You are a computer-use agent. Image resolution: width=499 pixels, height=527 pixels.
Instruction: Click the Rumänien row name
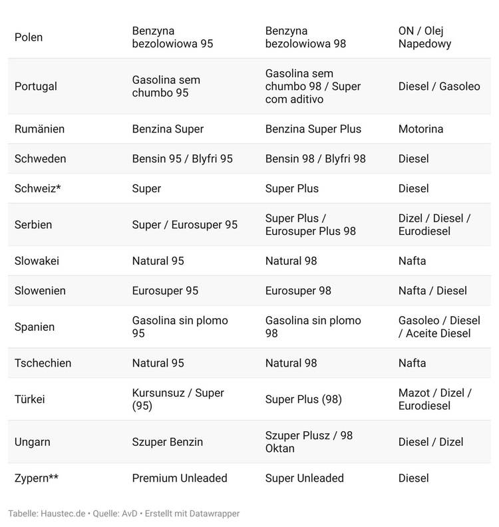(39, 129)
